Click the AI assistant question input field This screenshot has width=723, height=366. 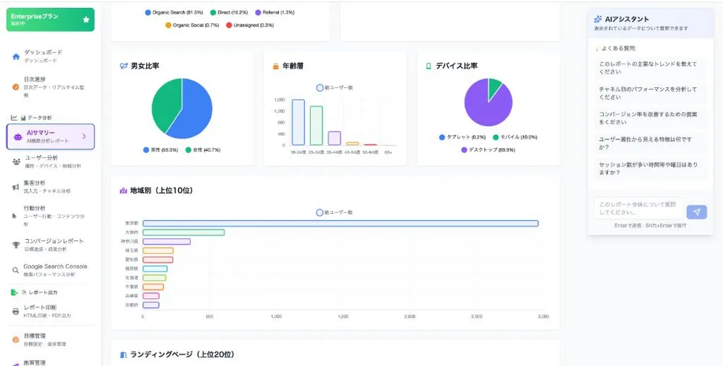(x=638, y=208)
